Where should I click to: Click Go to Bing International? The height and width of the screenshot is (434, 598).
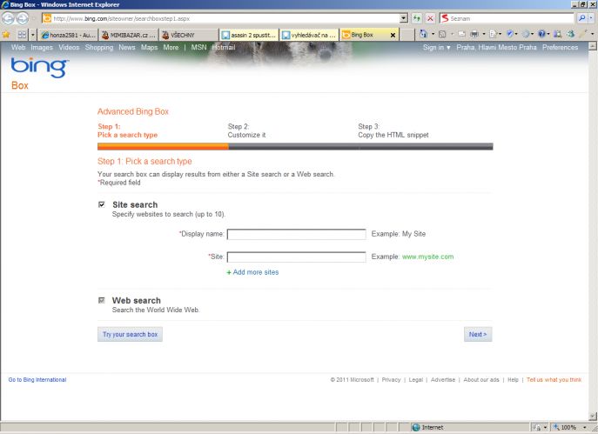click(x=37, y=379)
